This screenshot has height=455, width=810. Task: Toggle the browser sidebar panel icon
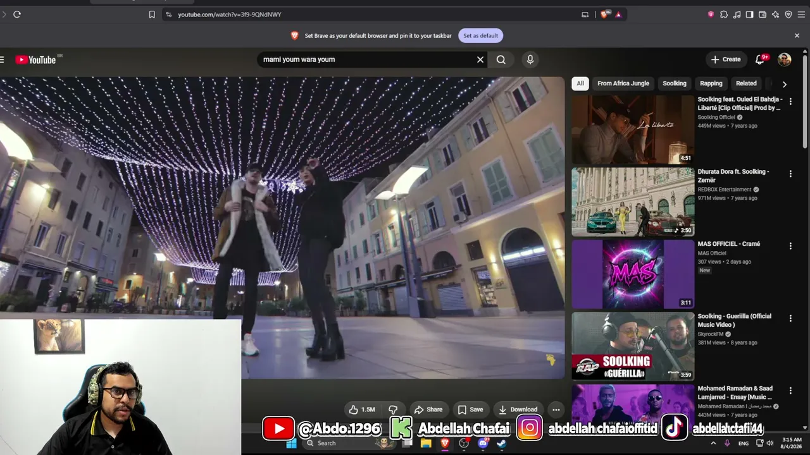749,15
